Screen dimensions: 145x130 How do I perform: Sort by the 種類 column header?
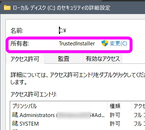tap(119, 106)
